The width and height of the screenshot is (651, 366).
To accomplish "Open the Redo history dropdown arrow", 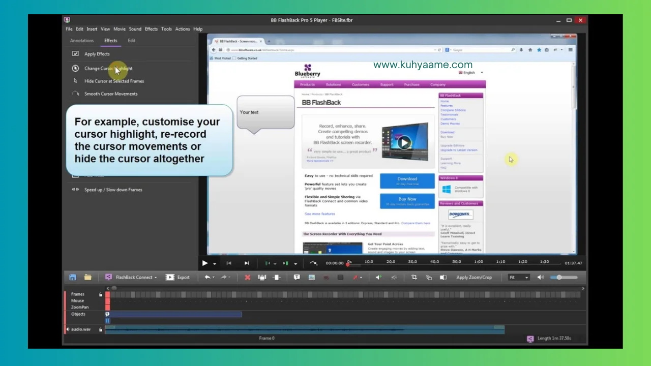I will click(x=230, y=278).
